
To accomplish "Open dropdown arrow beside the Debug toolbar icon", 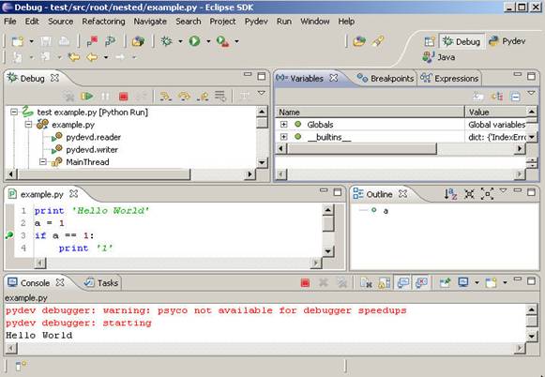I will 180,41.
